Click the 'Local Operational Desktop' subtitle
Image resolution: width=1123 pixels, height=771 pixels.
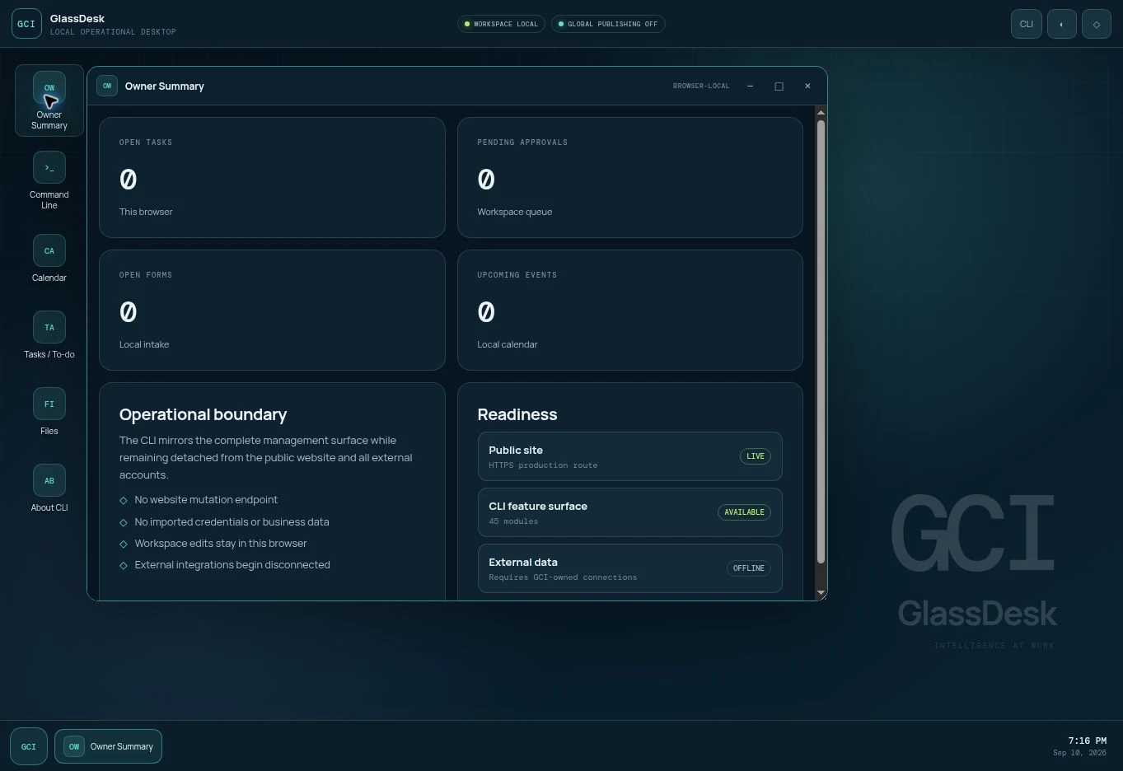[113, 32]
